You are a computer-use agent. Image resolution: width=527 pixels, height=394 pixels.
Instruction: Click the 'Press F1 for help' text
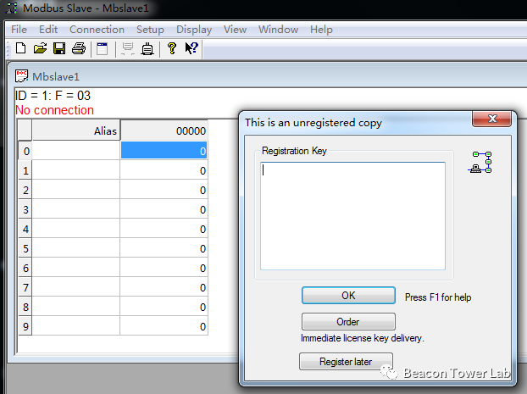pos(438,297)
